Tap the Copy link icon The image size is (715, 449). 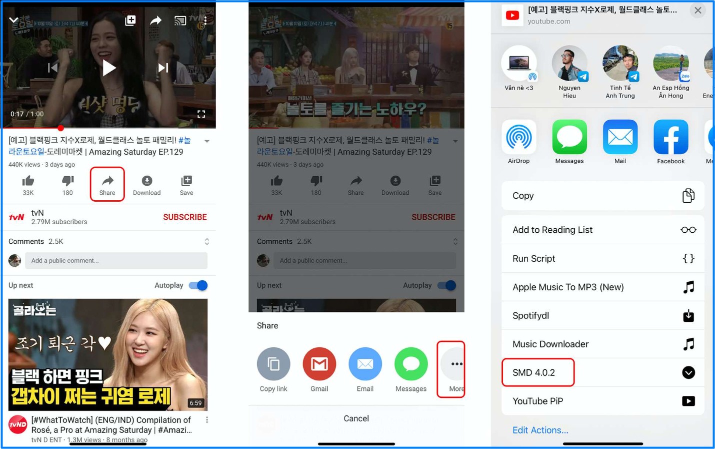coord(273,364)
